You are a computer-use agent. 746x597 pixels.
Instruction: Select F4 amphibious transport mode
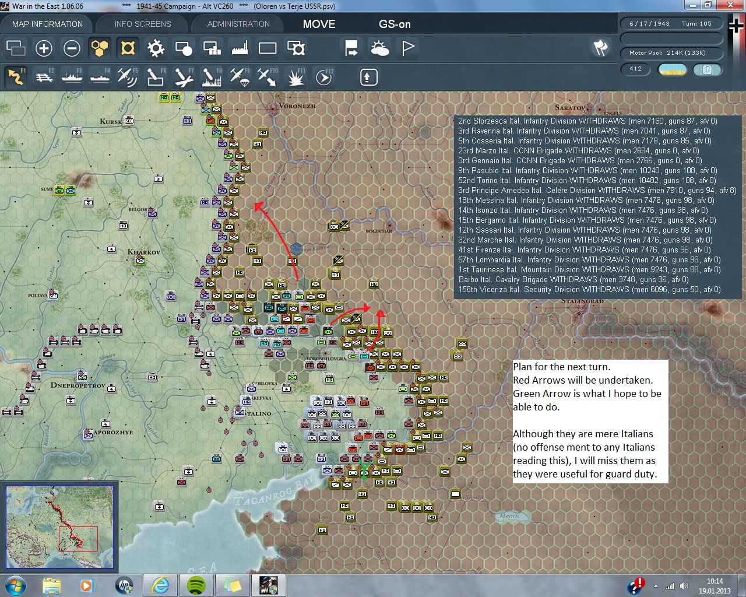(x=100, y=76)
